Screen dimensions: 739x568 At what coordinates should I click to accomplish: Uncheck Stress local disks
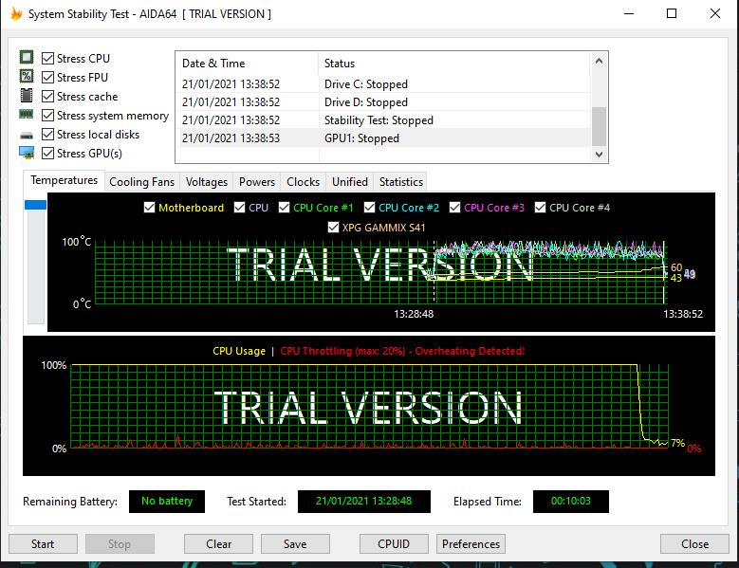[47, 135]
